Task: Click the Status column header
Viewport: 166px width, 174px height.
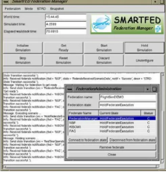Action: click(148, 113)
